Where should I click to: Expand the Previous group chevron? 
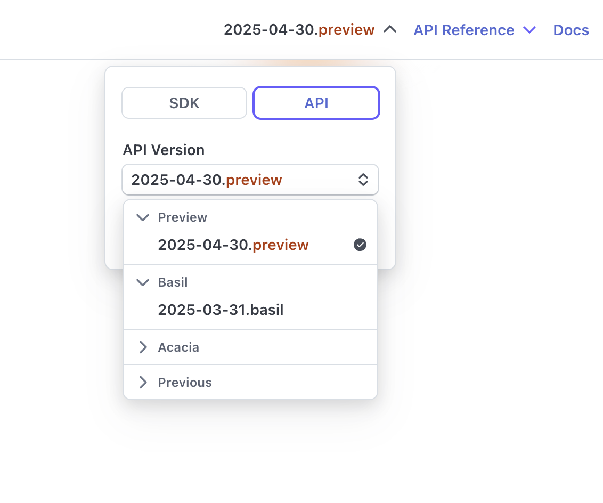[x=143, y=383]
